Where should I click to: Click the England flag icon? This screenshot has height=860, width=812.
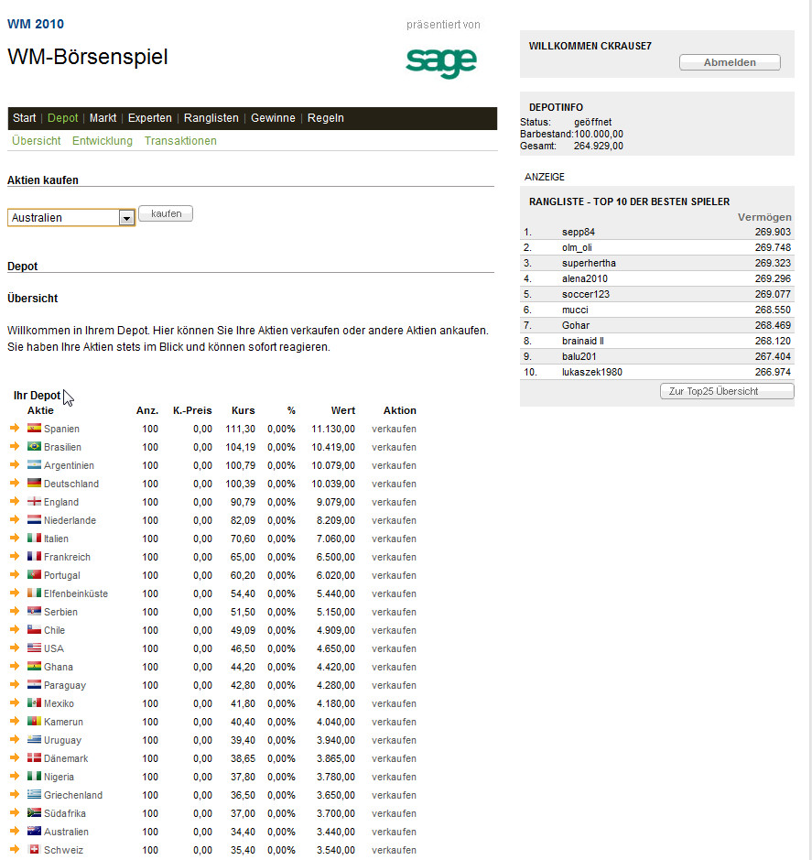34,501
